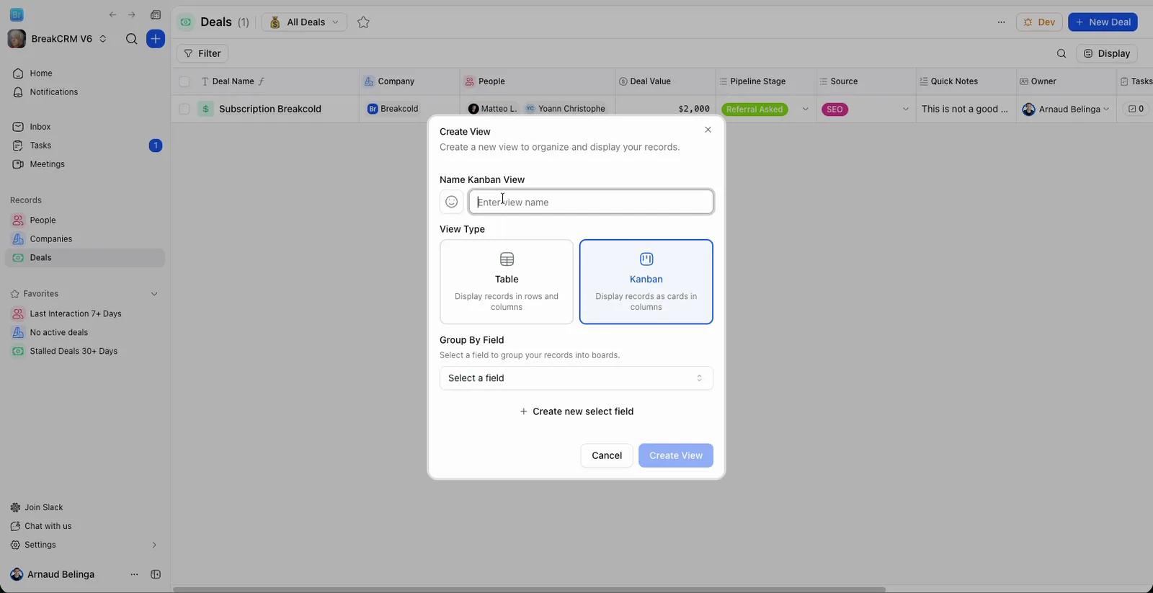This screenshot has height=593, width=1153.
Task: Click the search icon in left sidebar
Action: click(131, 39)
